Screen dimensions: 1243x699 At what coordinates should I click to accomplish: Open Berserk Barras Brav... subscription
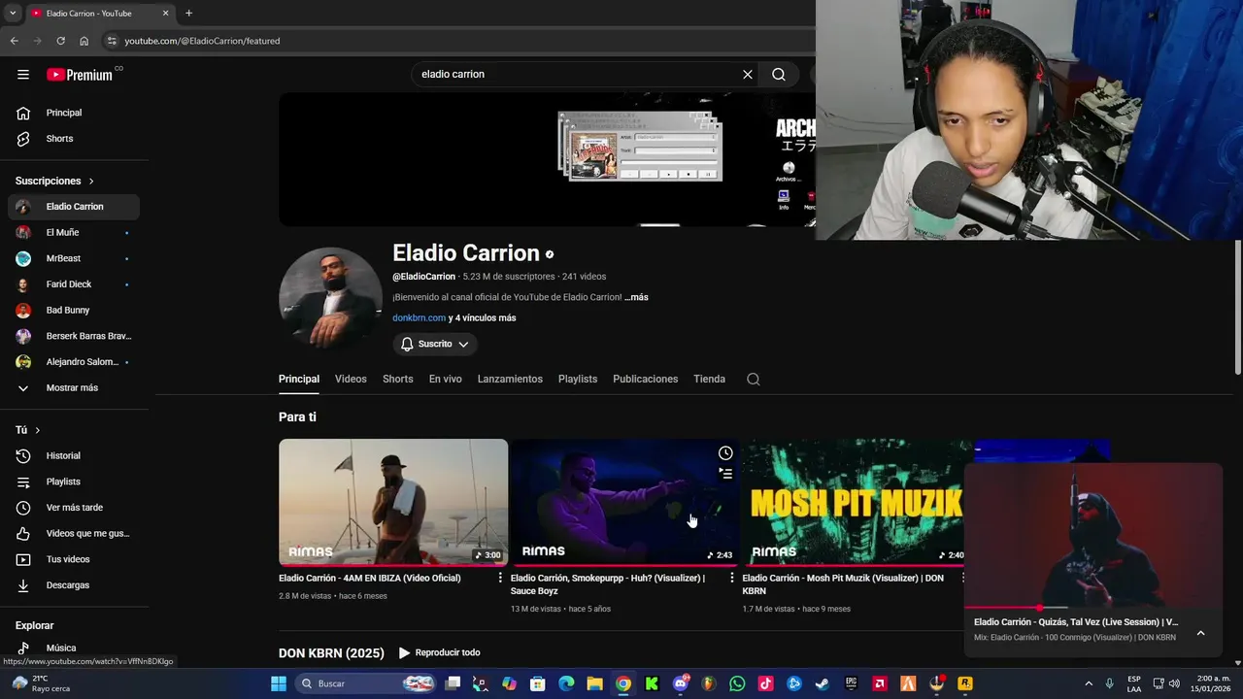pyautogui.click(x=75, y=336)
